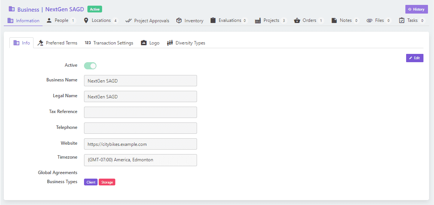434x205 pixels.
Task: Toggle the Active switch
Action: pos(90,66)
